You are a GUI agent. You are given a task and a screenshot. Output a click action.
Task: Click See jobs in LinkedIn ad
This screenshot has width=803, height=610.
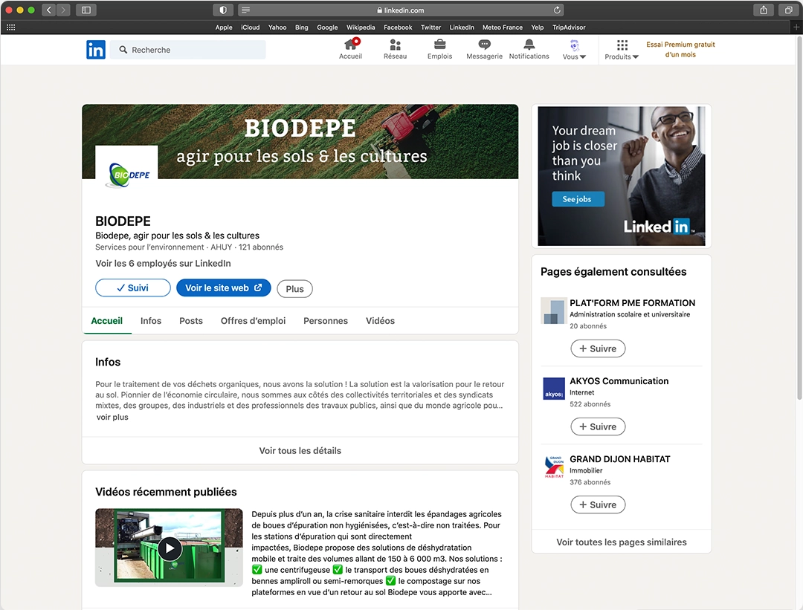tap(577, 199)
